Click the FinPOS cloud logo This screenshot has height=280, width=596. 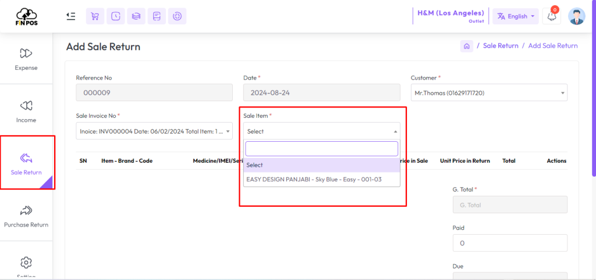[x=26, y=17]
